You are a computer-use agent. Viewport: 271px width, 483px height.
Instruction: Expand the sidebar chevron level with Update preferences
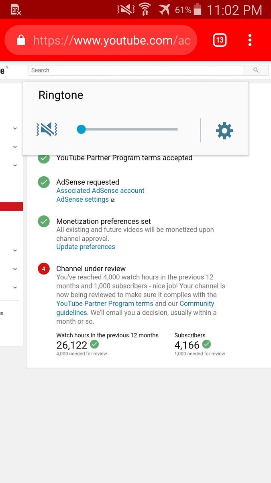click(x=15, y=250)
